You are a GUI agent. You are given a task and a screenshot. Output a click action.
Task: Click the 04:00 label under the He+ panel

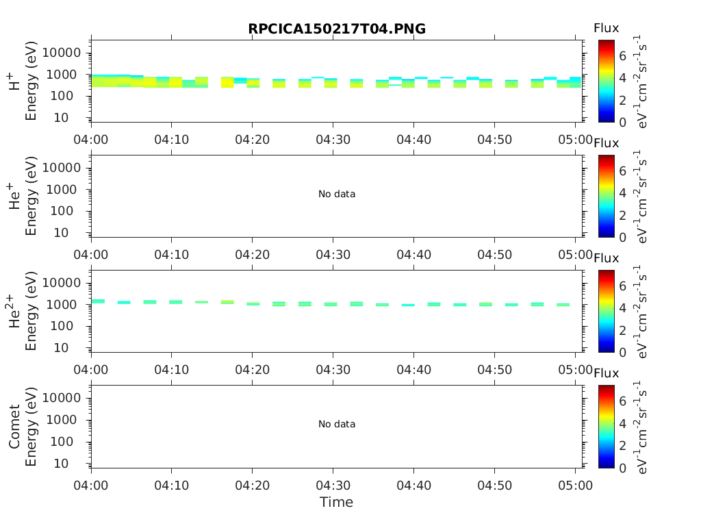point(91,255)
